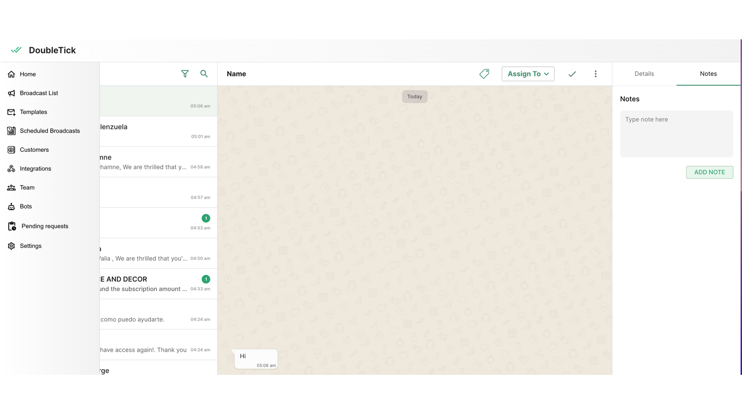Click the DoubleTick brand name
742x417 pixels.
pyautogui.click(x=52, y=50)
